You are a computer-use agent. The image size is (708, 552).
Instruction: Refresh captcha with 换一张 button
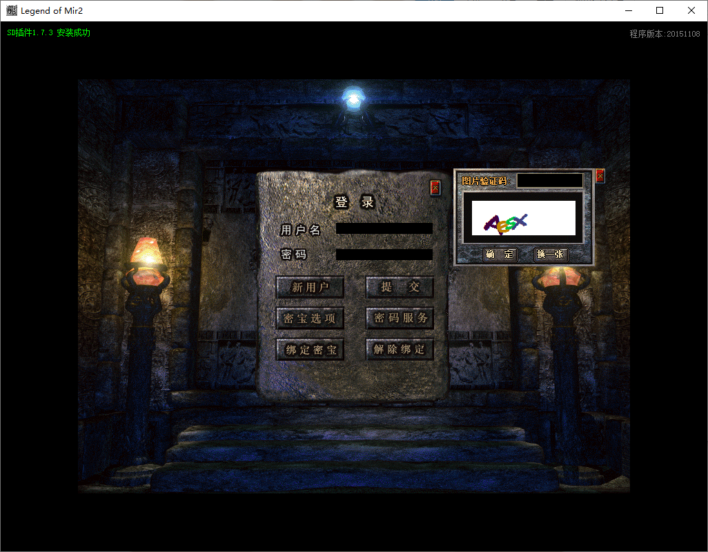click(x=551, y=255)
